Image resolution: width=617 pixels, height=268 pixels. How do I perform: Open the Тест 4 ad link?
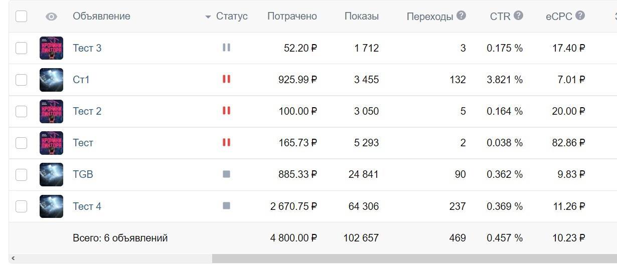tap(87, 206)
